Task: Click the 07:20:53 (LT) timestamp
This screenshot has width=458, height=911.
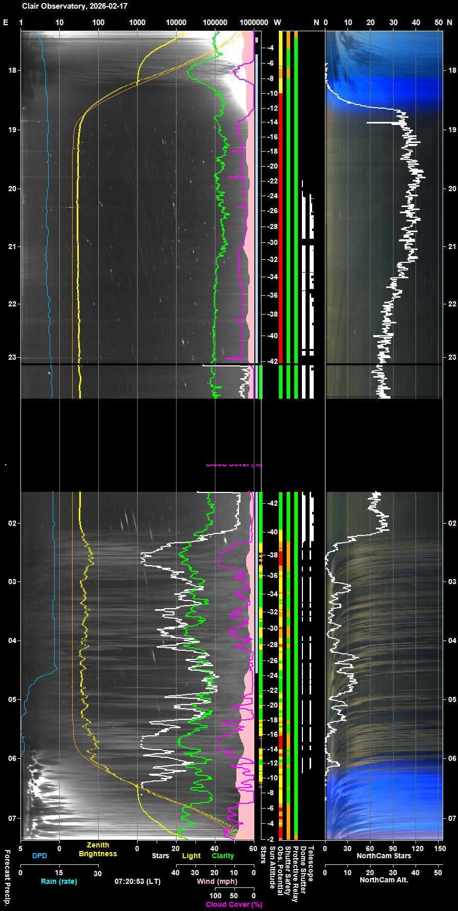Action: 137,881
